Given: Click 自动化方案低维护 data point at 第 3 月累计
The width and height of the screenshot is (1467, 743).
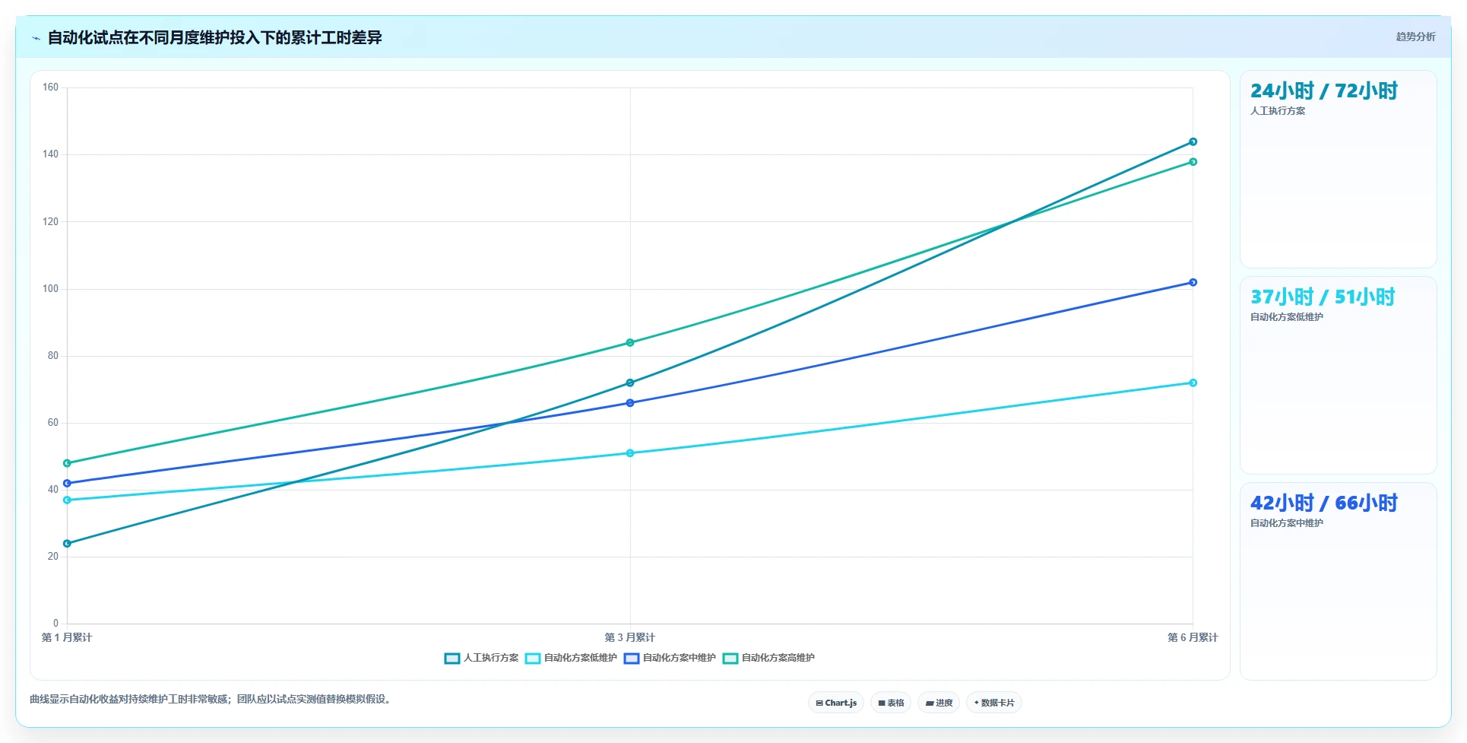Looking at the screenshot, I should (x=630, y=453).
